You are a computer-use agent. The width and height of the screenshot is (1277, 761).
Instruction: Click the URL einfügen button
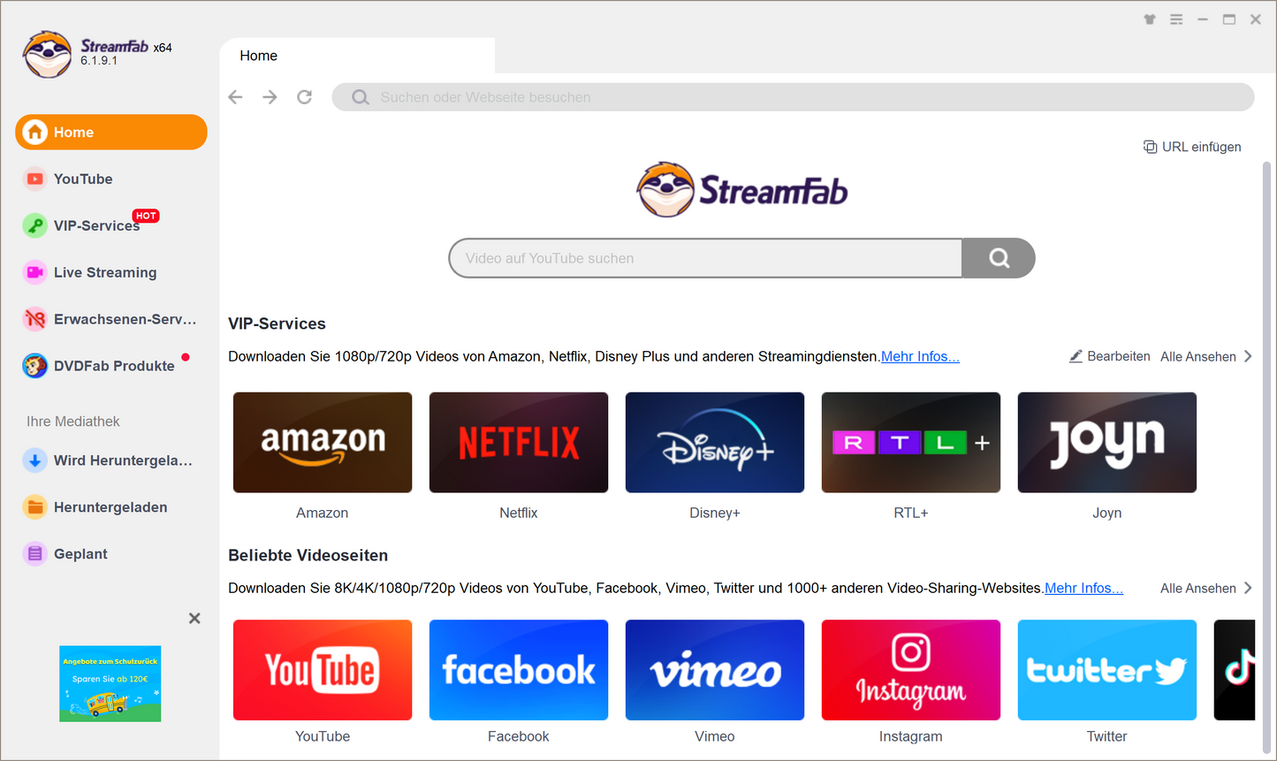tap(1192, 147)
